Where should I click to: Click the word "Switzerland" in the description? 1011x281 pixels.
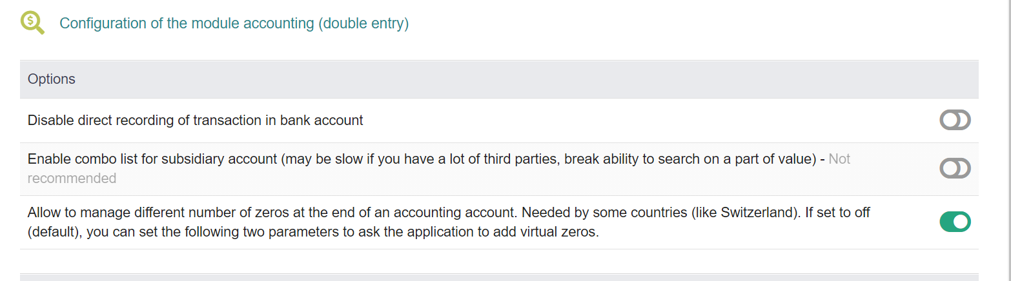[x=755, y=212]
